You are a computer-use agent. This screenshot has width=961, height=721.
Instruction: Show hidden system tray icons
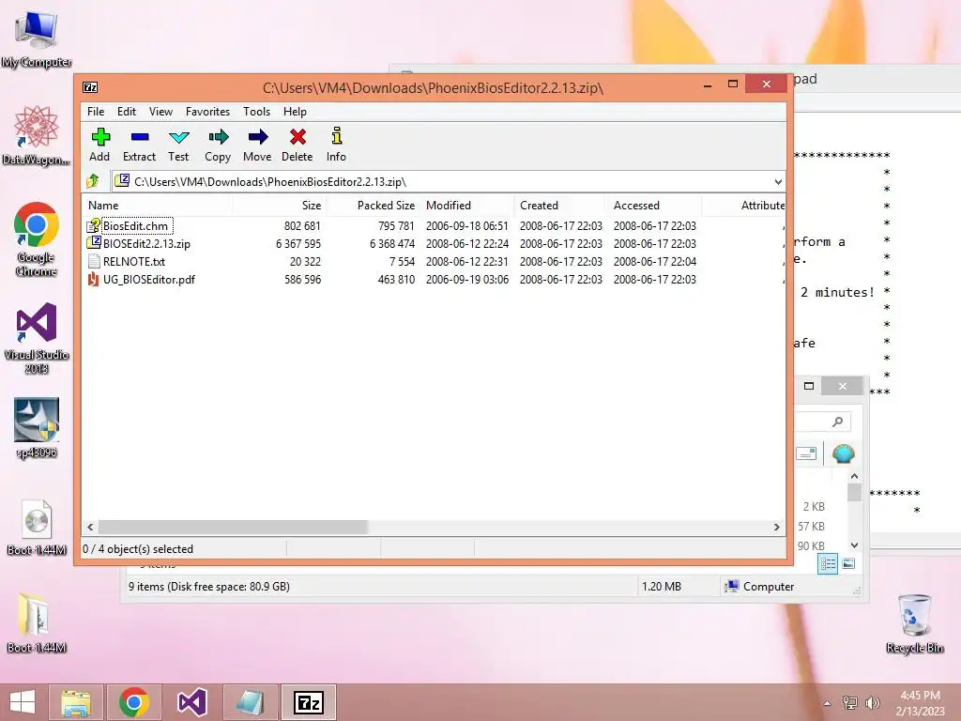tap(828, 703)
